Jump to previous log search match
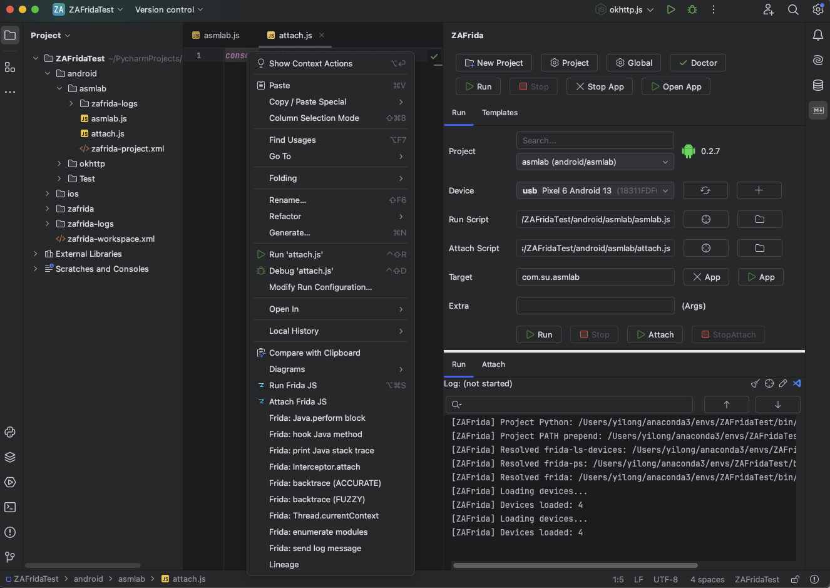830x588 pixels. (727, 405)
